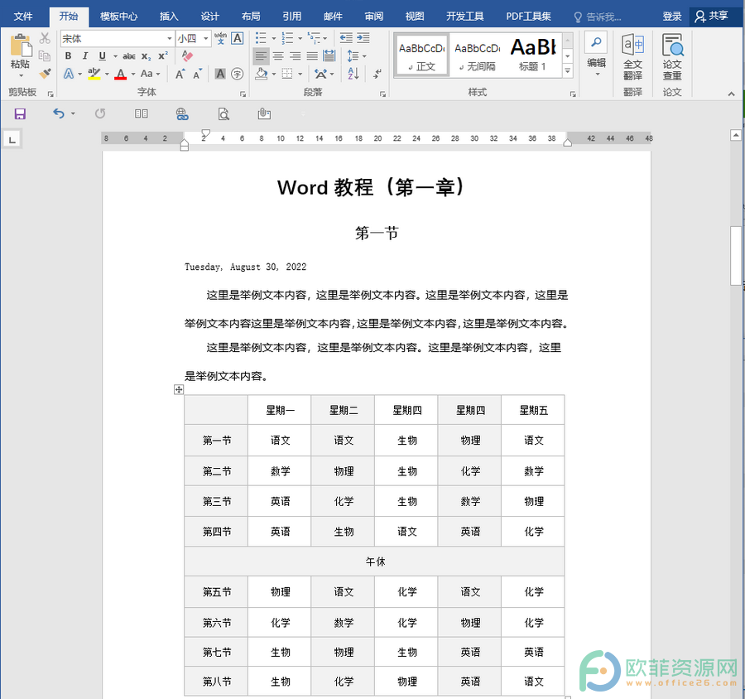Toggle subscript formatting

[x=147, y=56]
